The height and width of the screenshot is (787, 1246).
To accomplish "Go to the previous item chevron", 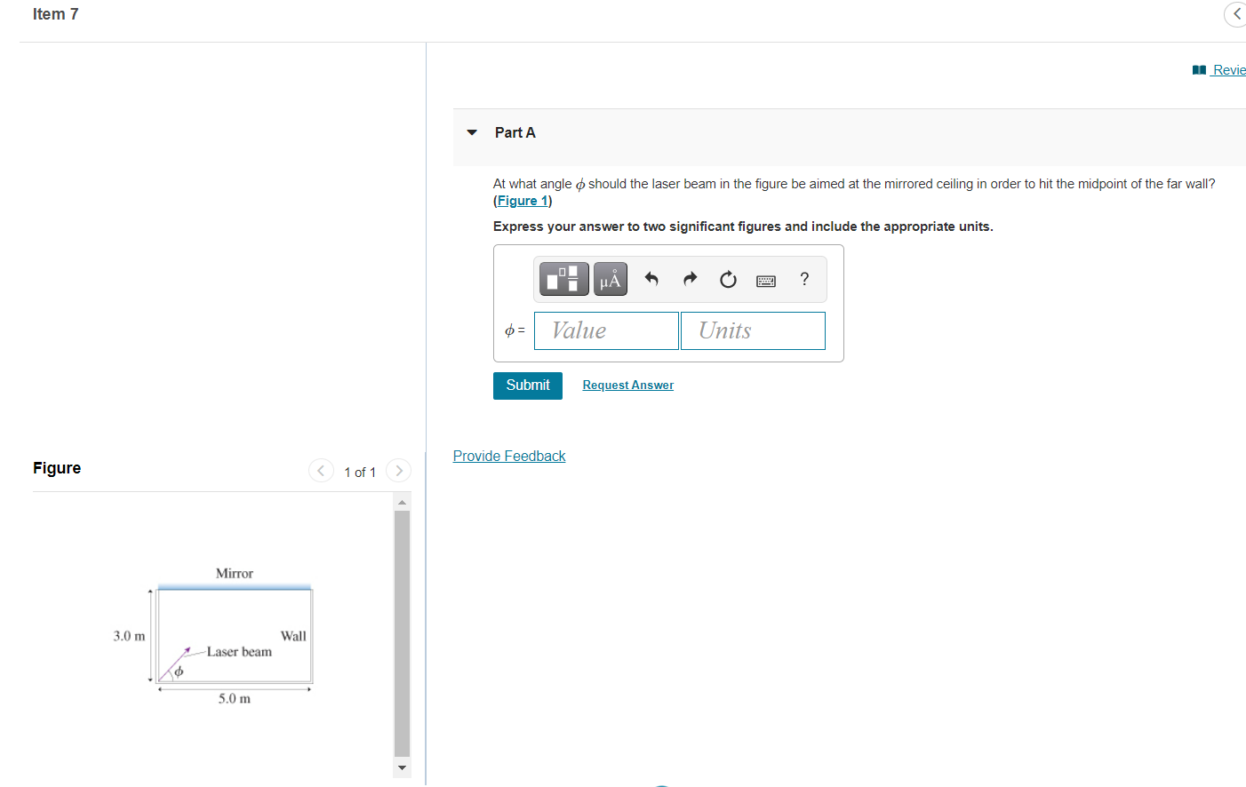I will point(1236,14).
